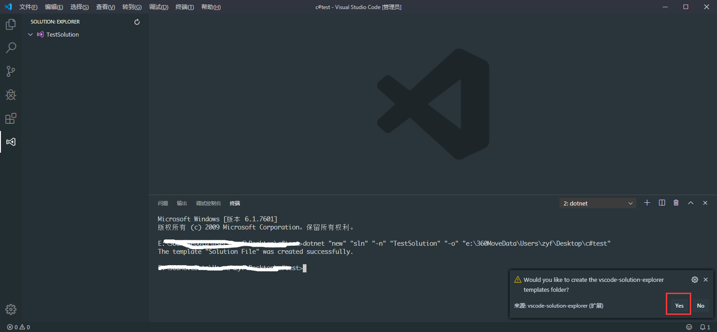
Task: Open the Explorer files view in activity bar
Action: [11, 24]
